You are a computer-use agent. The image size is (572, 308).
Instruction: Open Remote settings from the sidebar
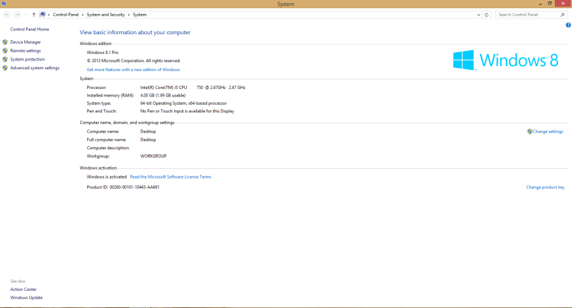click(25, 51)
